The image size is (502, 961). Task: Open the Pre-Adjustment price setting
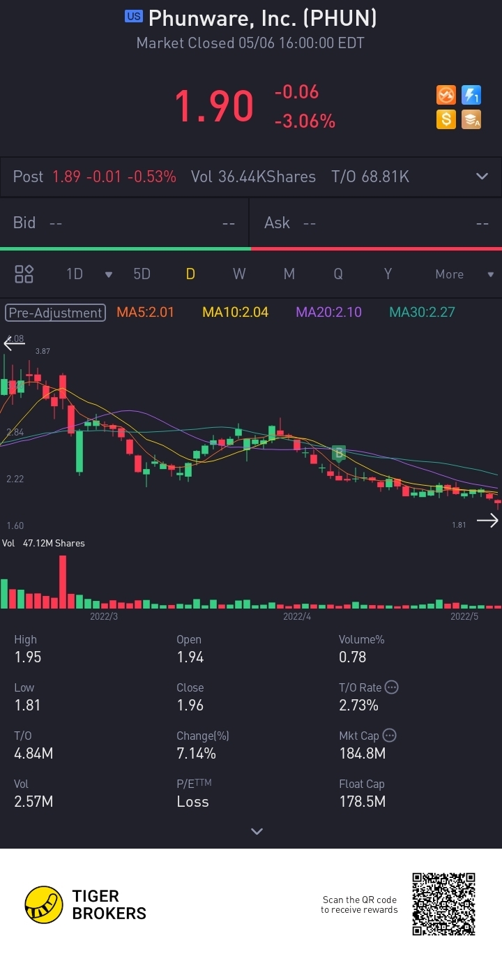coord(55,313)
